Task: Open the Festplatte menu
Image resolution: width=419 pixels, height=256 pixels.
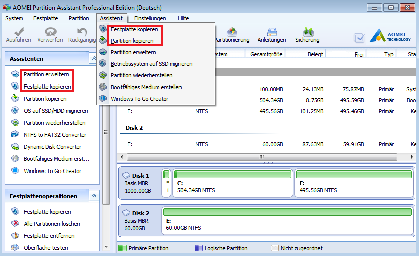Action: point(46,18)
